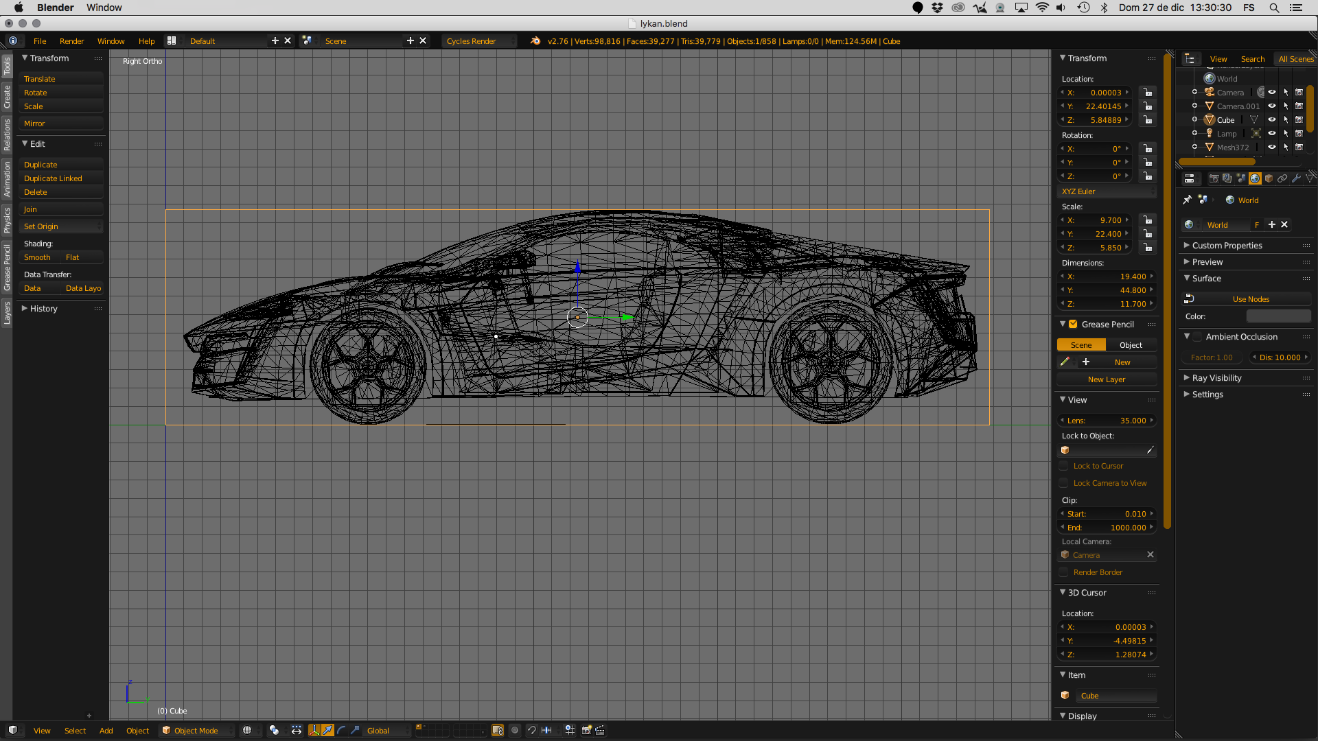Switch to the Grease Pencil sidebar tab
The image size is (1318, 741).
(7, 268)
